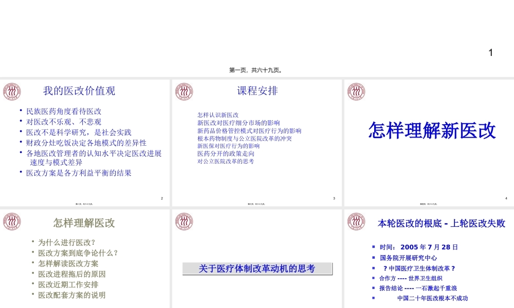This screenshot has height=308, width=514.
Task: Click the blue title '怎样理解新医改'
Action: click(432, 130)
